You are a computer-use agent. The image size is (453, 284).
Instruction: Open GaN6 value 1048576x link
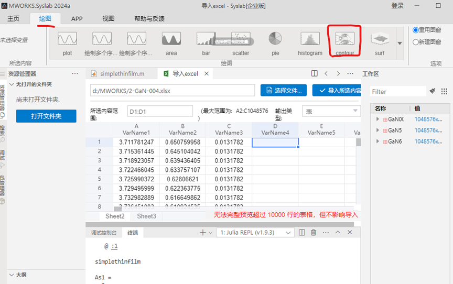click(428, 141)
